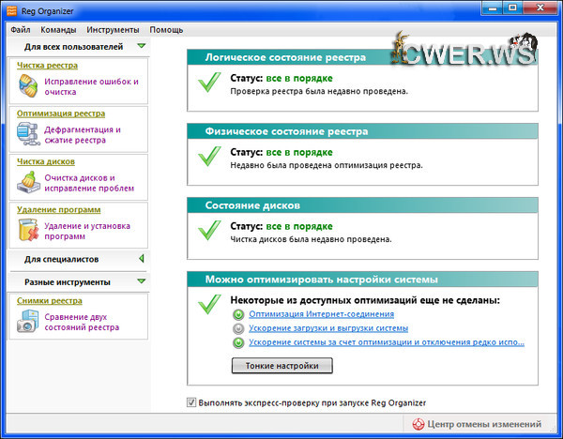Open the Чистка реестра heading link

click(x=47, y=65)
